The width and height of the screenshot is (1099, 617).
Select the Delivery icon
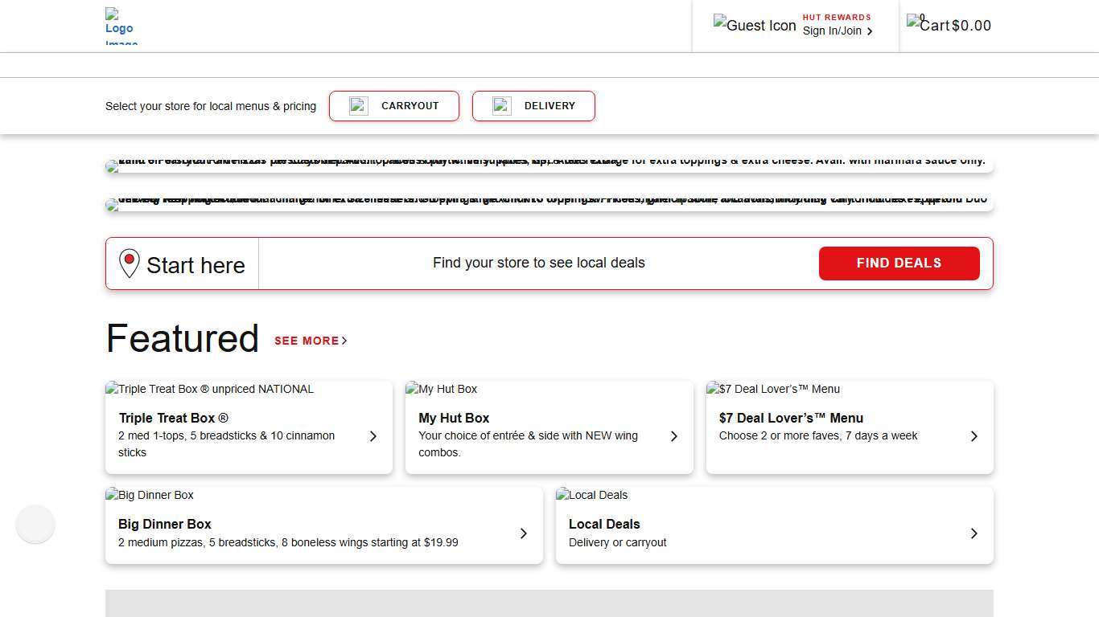coord(501,105)
